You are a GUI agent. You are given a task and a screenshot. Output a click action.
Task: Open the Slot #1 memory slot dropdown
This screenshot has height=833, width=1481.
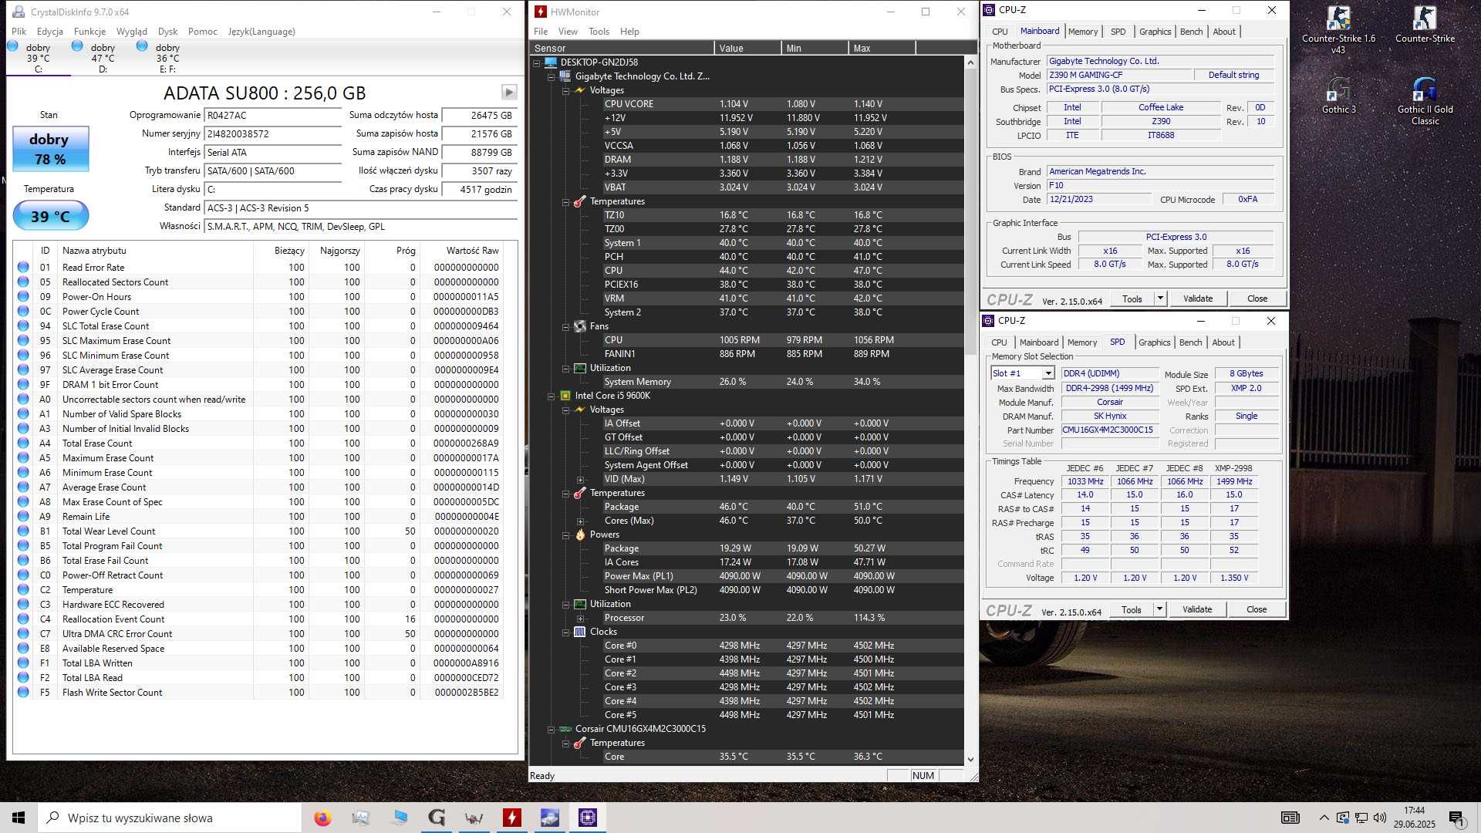1048,373
